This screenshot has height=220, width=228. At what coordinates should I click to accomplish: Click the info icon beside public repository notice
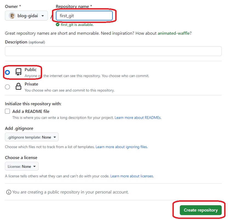(8, 192)
